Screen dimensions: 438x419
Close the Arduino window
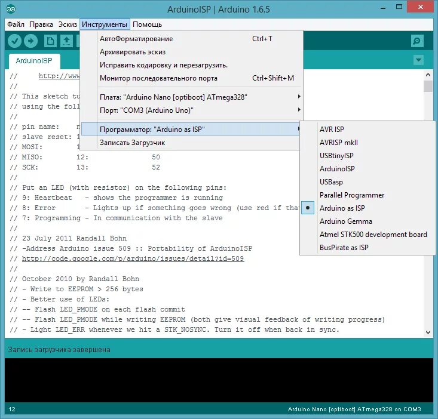point(421,7)
